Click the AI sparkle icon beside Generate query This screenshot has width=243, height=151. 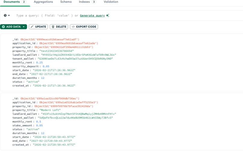[x=108, y=15]
